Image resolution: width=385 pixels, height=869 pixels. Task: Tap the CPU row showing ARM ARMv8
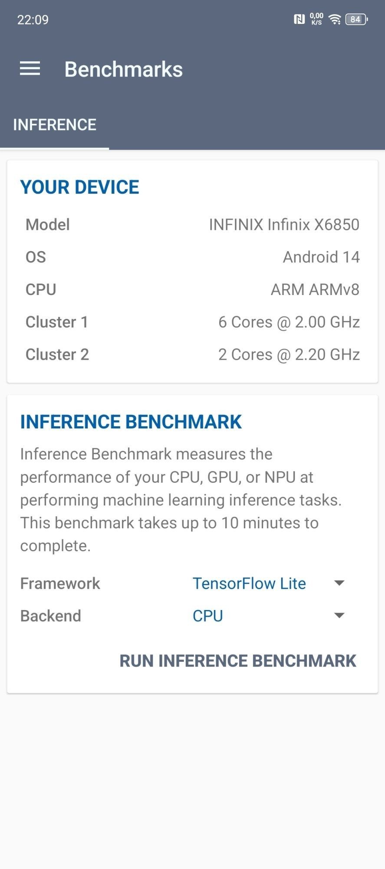tap(192, 290)
